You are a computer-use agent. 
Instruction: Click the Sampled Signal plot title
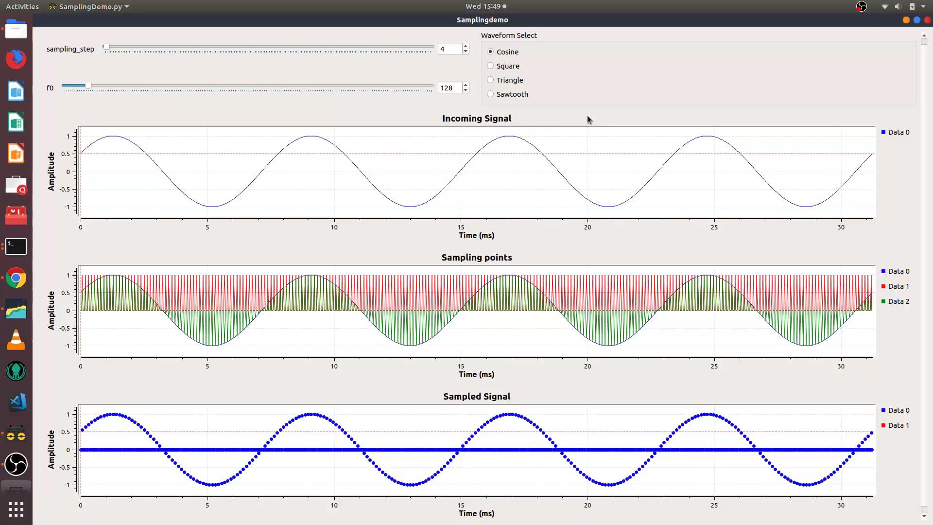pos(477,396)
